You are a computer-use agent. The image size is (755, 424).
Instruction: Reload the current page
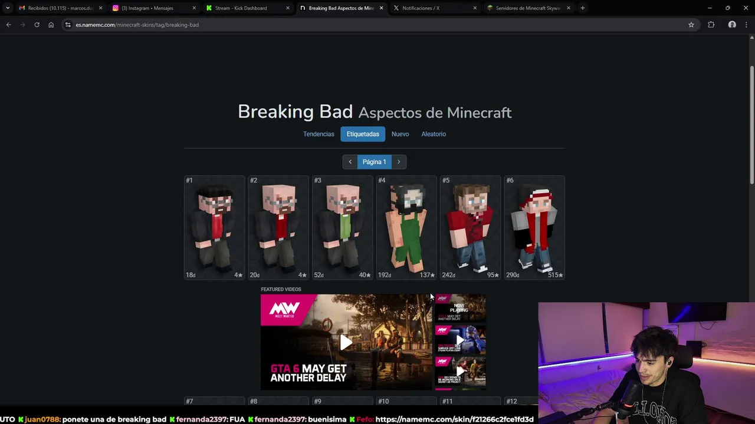(37, 25)
